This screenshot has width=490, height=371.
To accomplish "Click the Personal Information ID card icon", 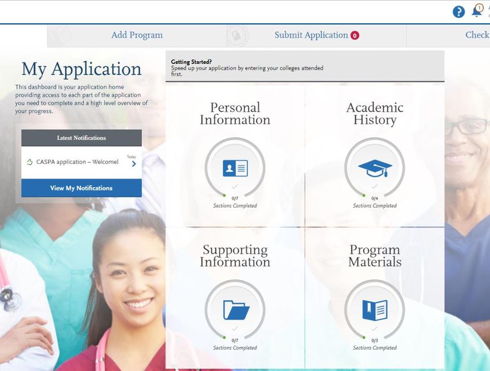I will (235, 168).
